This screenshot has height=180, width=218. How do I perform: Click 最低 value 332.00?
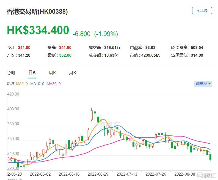65,55
